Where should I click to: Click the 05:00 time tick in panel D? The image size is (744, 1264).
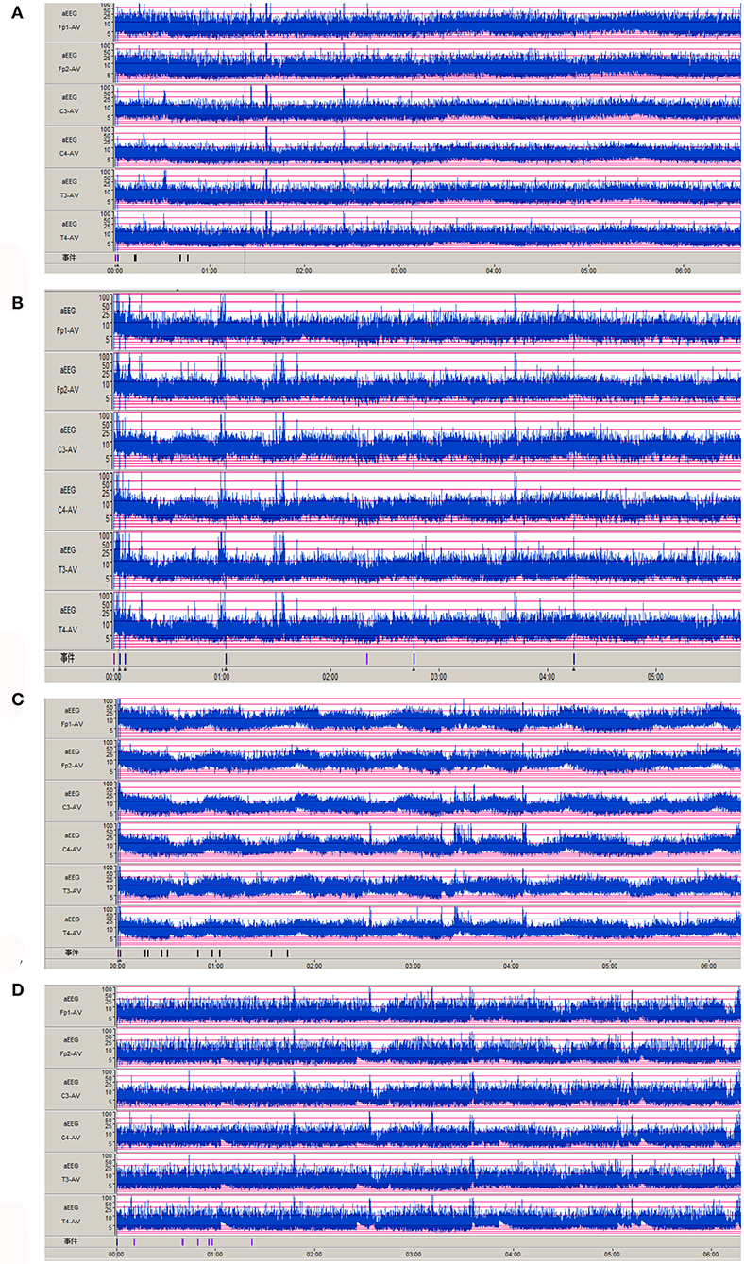pos(611,1253)
